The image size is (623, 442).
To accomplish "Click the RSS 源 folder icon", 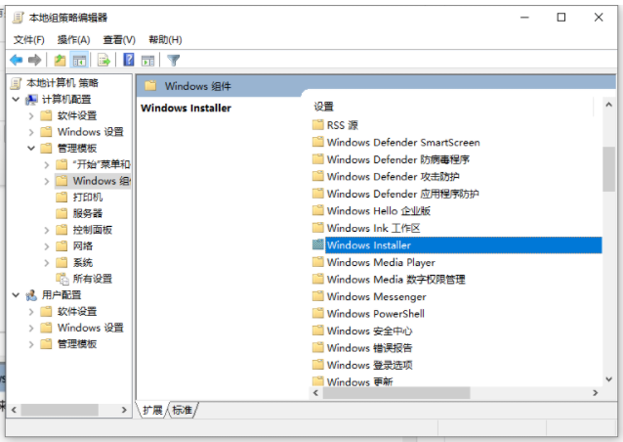I will click(x=318, y=125).
